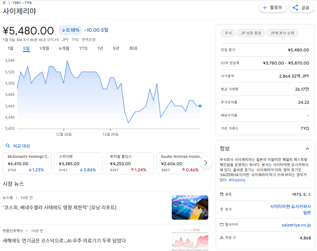This screenshot has width=317, height=251.
Task: Open McDonald's Holdings comparison card
Action: 27,163
